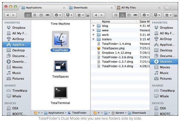This screenshot has height=123, width=180.
Task: Click Applications in left path bar
Action: point(54,113)
